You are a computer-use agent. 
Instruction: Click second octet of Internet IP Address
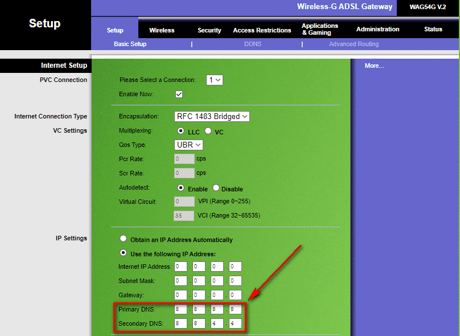point(199,267)
